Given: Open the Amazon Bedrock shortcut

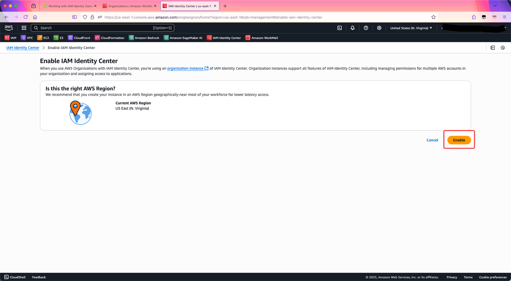Looking at the screenshot, I should 144,38.
